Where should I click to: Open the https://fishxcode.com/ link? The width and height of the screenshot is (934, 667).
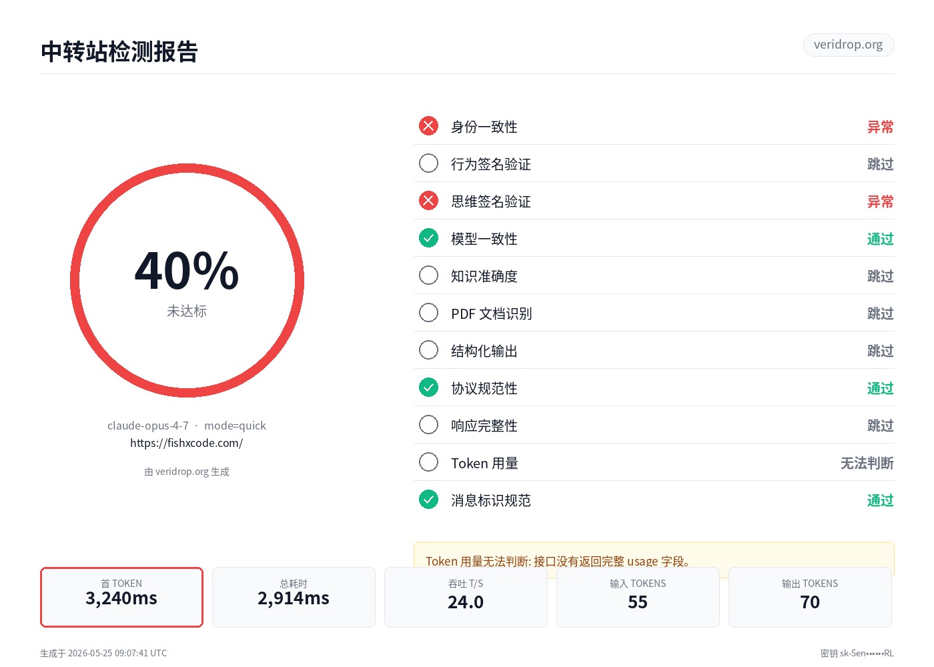(187, 443)
